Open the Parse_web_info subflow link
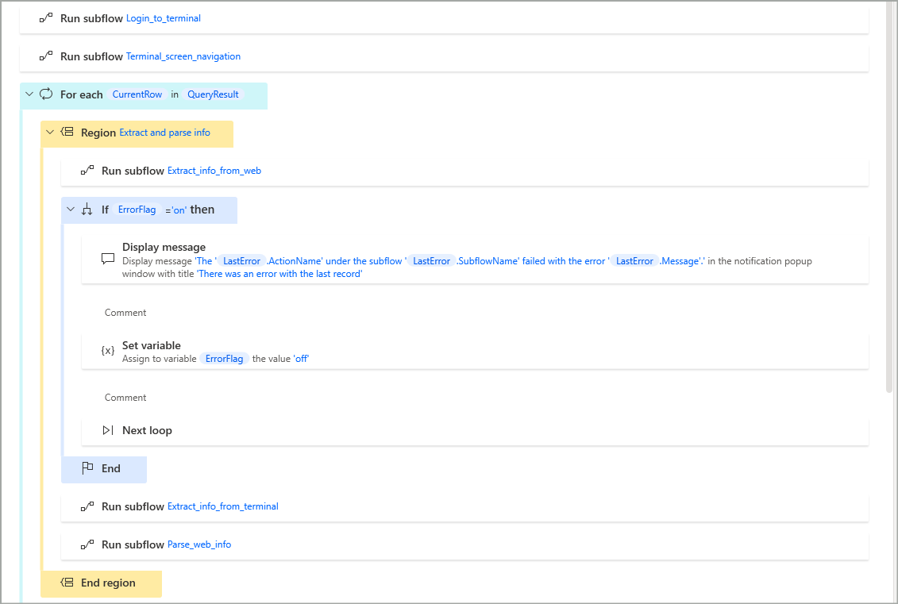Viewport: 898px width, 604px height. click(x=198, y=544)
